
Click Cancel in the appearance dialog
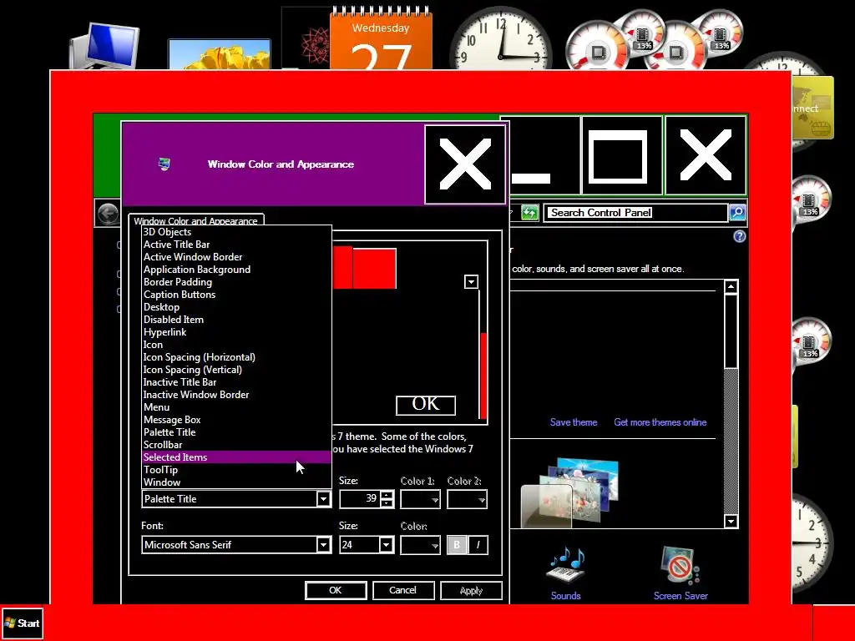[403, 590]
